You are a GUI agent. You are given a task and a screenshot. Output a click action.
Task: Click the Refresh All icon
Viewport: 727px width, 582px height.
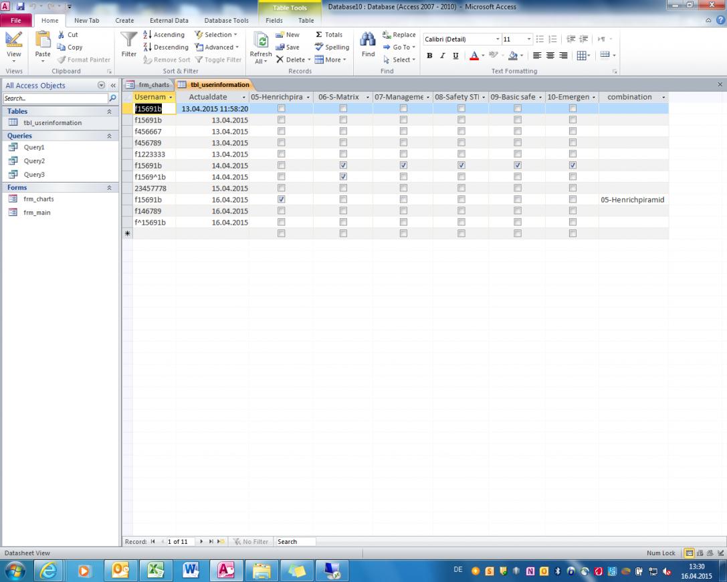pyautogui.click(x=260, y=41)
